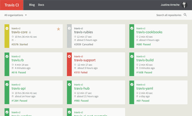The width and height of the screenshot is (192, 116).
Task: Open build #310 Failed
Action: [x=81, y=72]
